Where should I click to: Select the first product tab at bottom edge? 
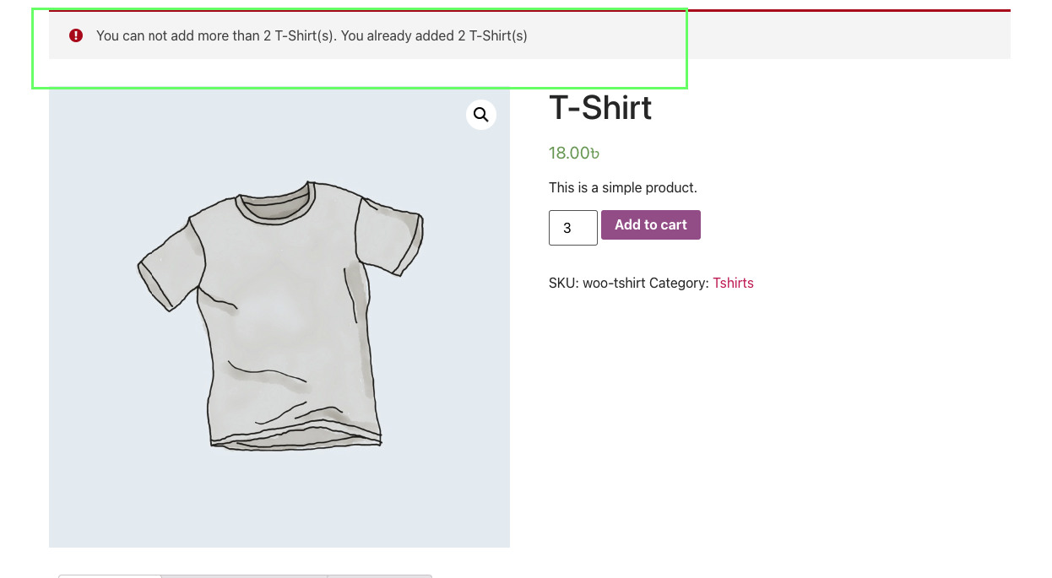tap(109, 576)
